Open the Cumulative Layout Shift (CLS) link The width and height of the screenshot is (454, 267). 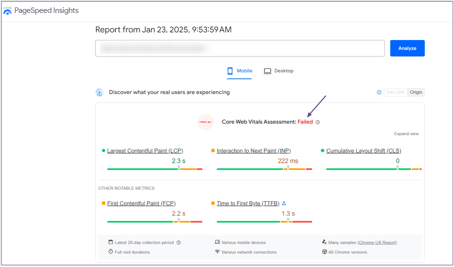[x=363, y=151]
